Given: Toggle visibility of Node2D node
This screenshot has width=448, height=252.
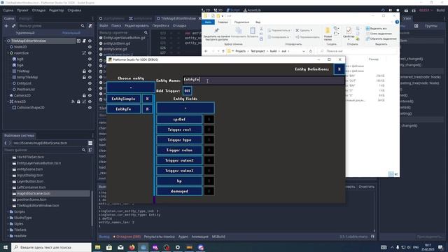Looking at the screenshot, I should (90, 47).
